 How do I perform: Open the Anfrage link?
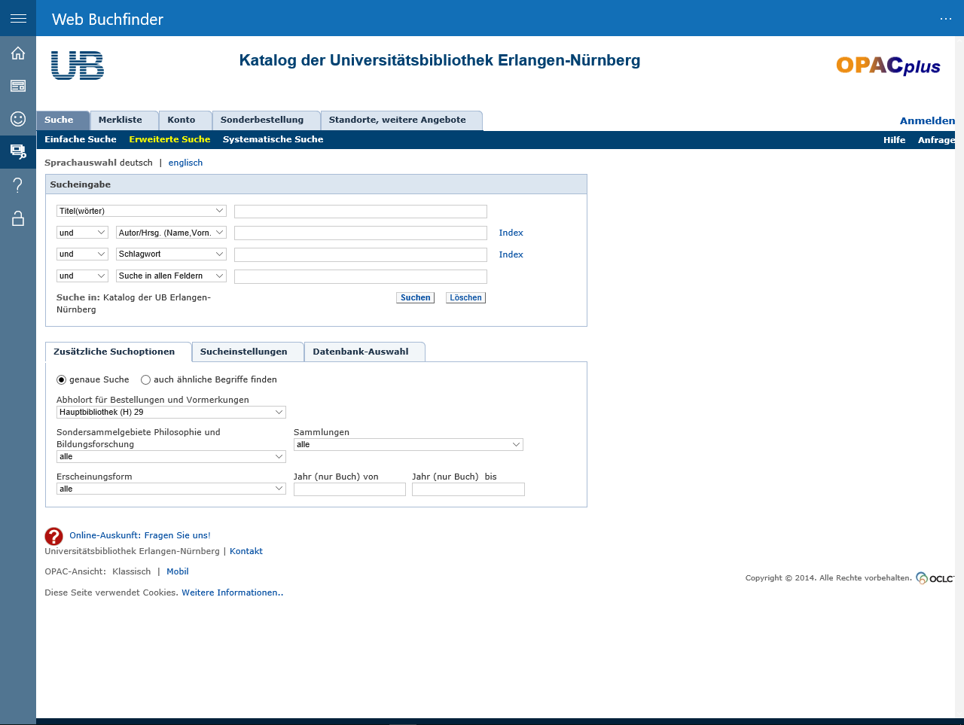pos(936,140)
